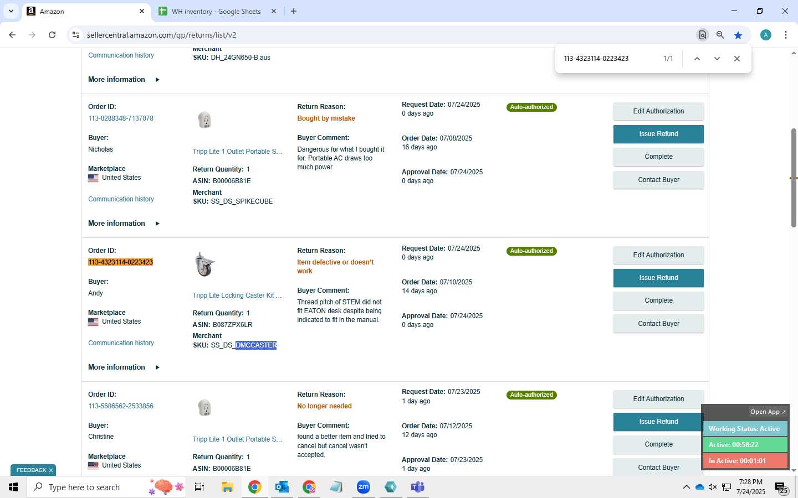Unmute the volume tray icon
The height and width of the screenshot is (498, 798).
click(713, 487)
